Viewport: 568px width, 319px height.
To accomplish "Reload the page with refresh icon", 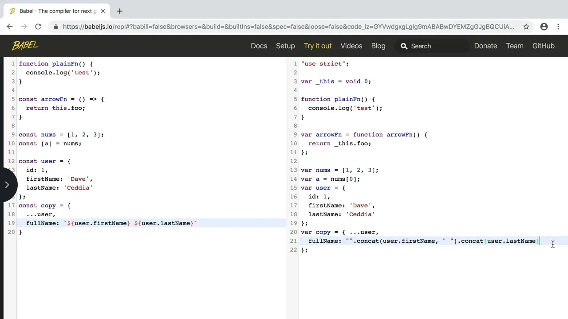I will click(x=38, y=27).
